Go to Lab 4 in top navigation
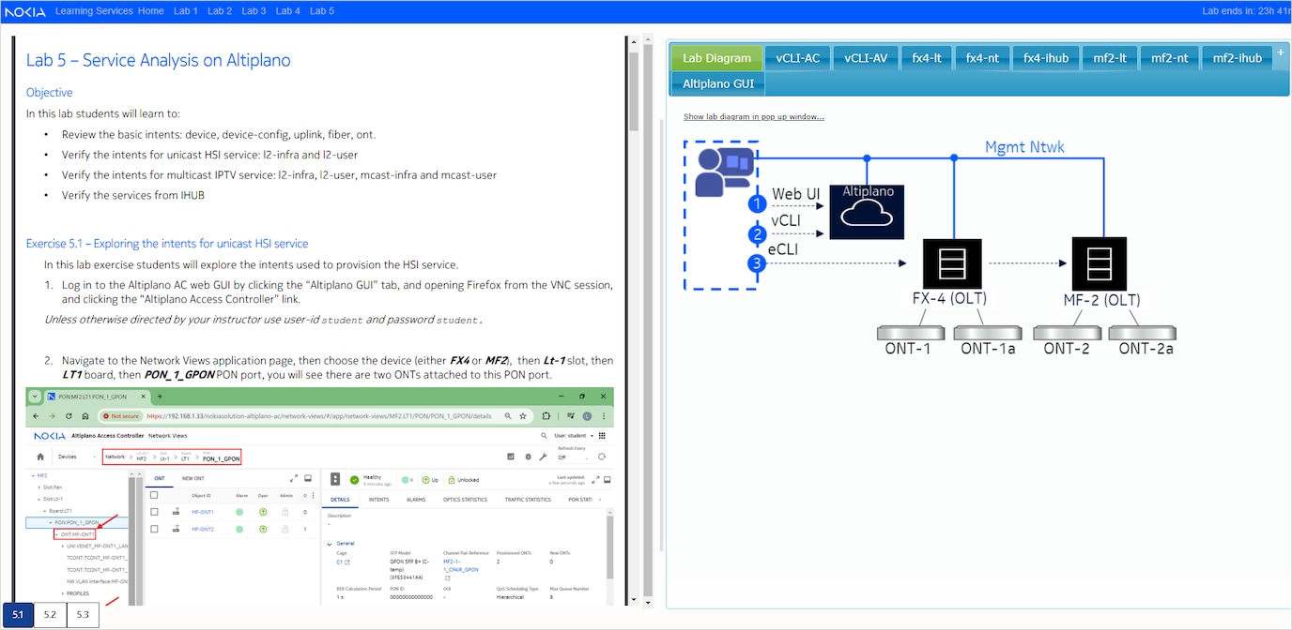This screenshot has width=1292, height=630. [x=288, y=11]
